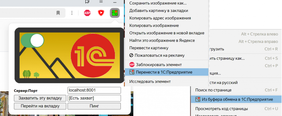
Task: Choose Найти это изображение в Яндексе
Action: (167, 40)
